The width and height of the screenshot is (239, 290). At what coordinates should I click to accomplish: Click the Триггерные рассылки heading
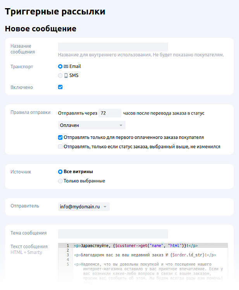point(55,11)
